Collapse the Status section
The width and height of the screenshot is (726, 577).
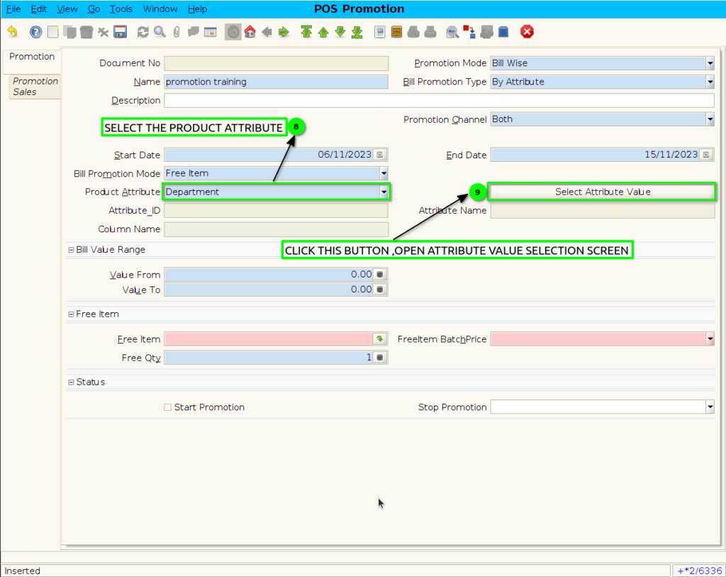71,383
